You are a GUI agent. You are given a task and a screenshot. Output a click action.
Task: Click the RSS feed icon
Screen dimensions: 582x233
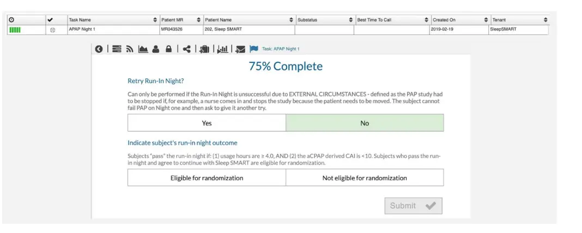130,49
